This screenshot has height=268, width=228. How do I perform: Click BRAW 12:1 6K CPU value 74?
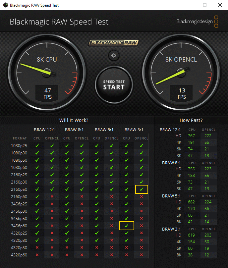tap(190, 149)
